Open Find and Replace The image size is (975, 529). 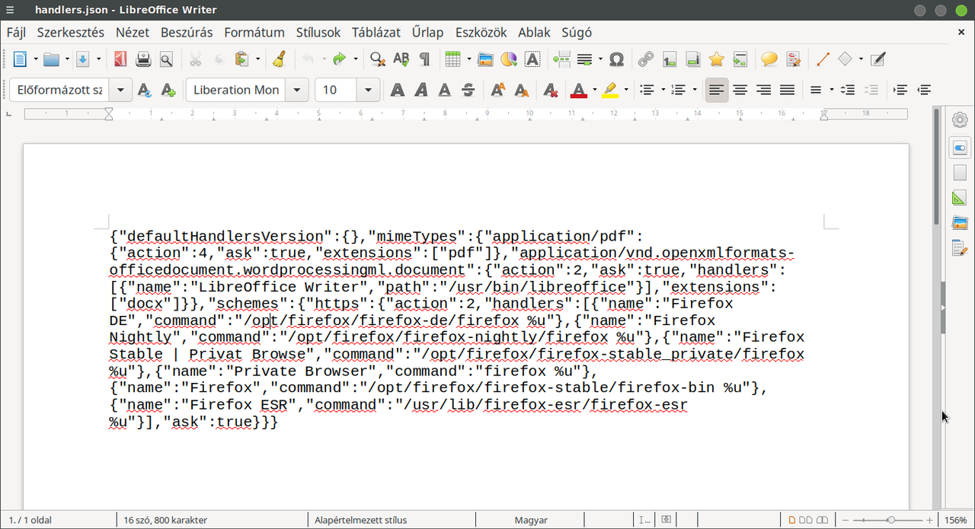click(x=377, y=59)
